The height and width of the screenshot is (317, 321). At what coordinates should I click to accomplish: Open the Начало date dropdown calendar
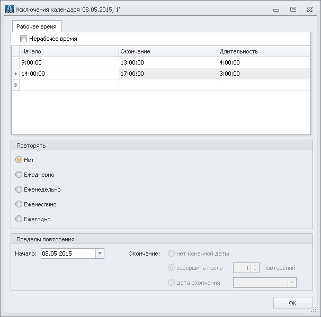100,253
